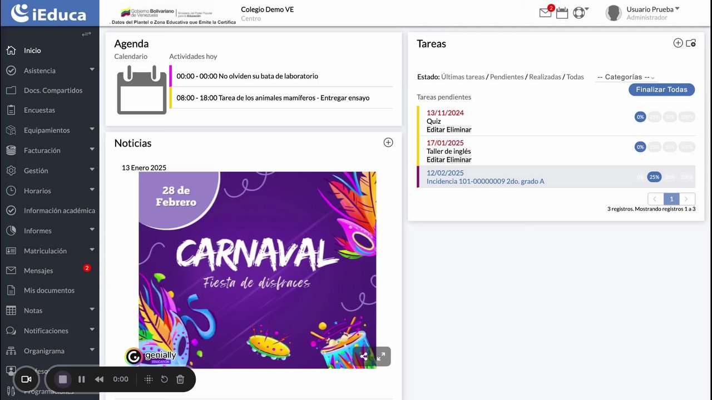Click the Encuestas clipboard icon

coord(11,110)
